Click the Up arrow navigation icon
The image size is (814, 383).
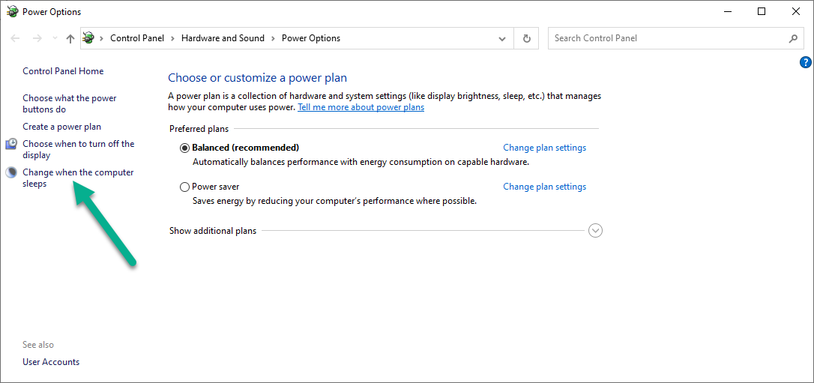pos(70,38)
